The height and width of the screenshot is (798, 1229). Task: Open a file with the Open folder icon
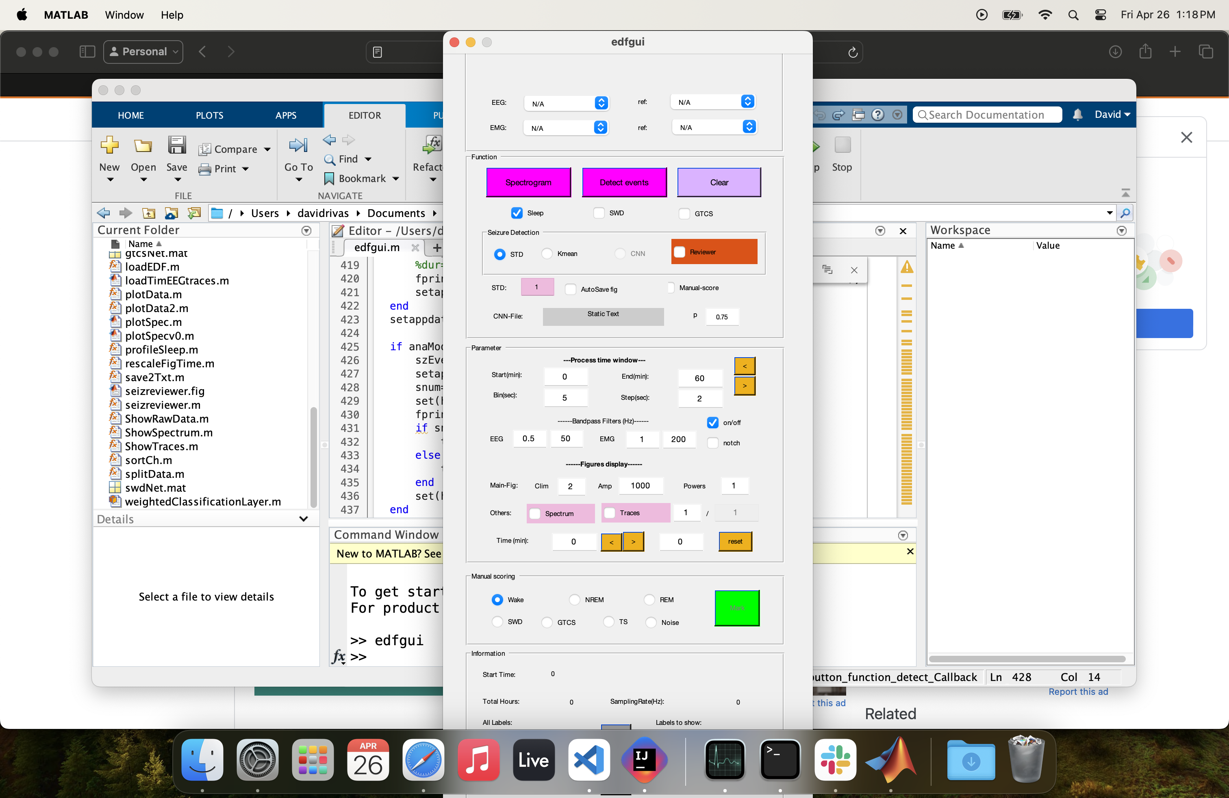(x=143, y=146)
